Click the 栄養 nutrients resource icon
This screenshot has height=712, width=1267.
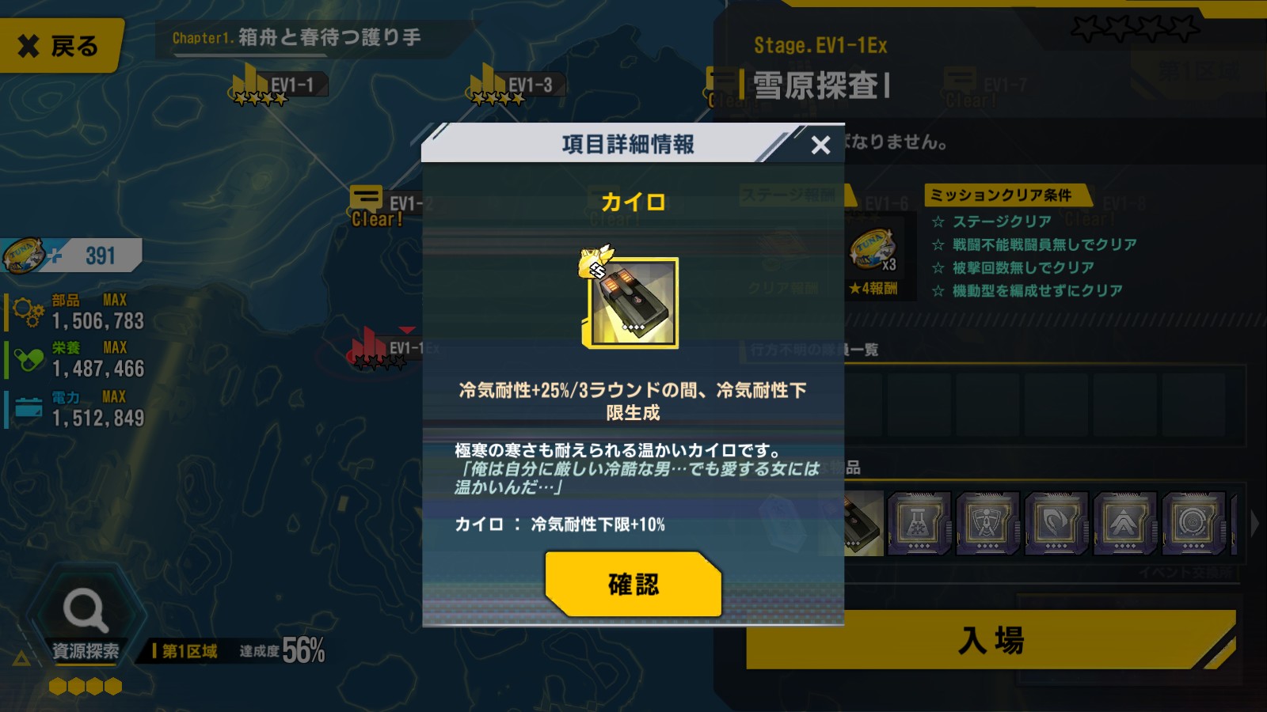click(x=29, y=360)
